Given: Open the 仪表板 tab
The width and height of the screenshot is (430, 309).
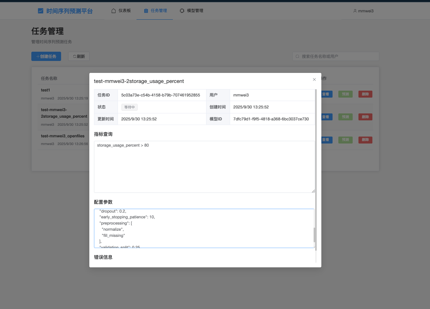Looking at the screenshot, I should pos(121,11).
